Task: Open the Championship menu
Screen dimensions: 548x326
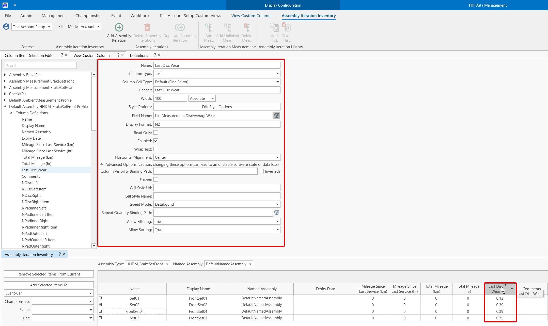Action: (88, 15)
